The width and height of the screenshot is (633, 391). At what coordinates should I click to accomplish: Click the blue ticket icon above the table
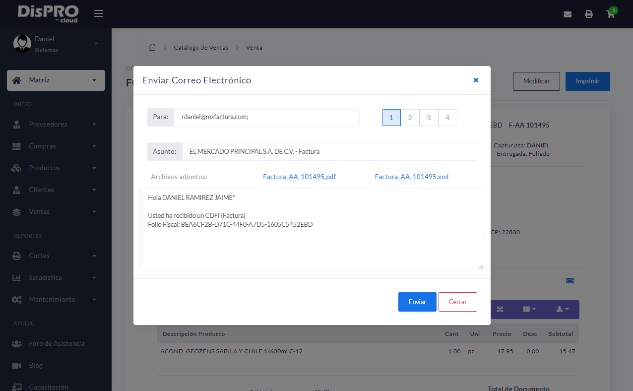coord(570,280)
